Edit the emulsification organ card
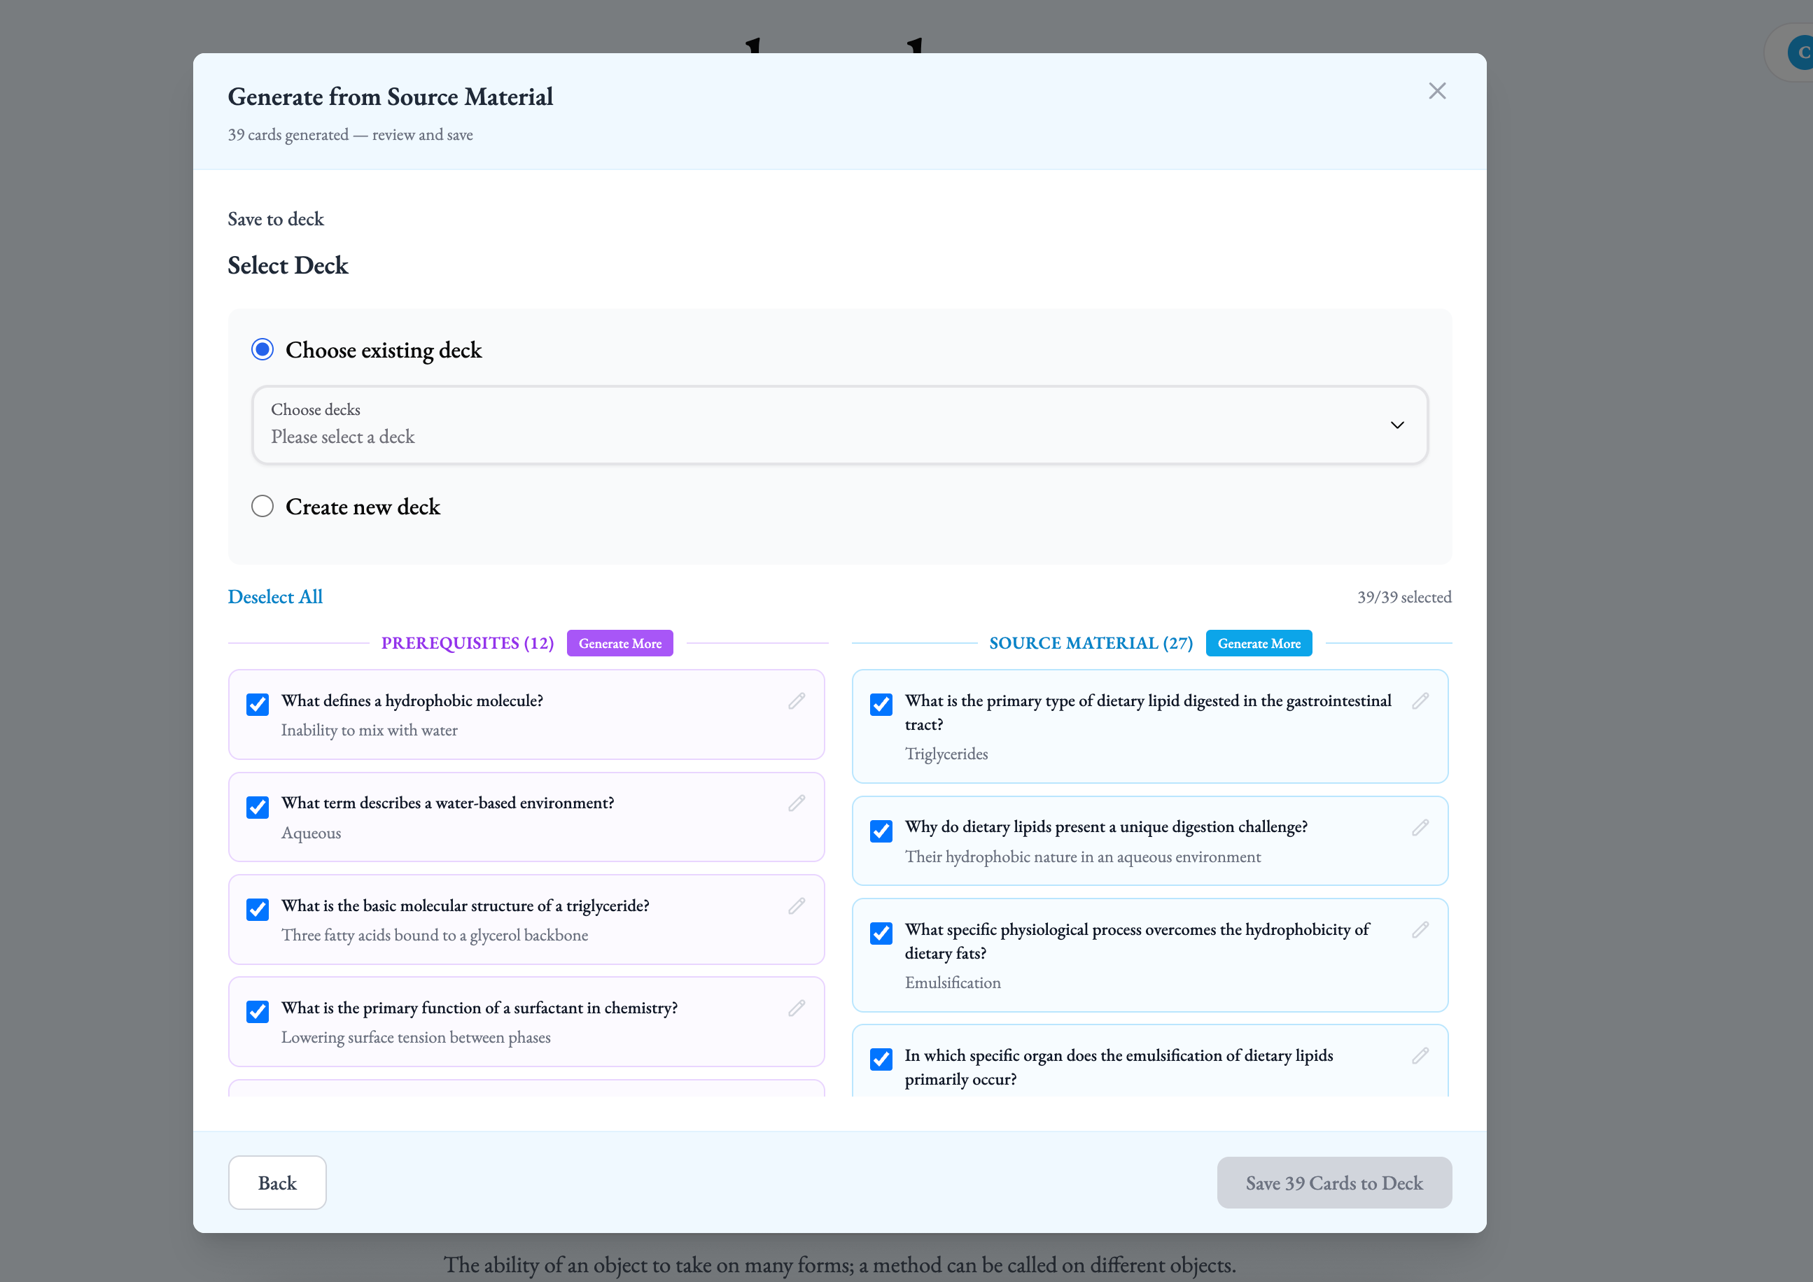 tap(1420, 1055)
